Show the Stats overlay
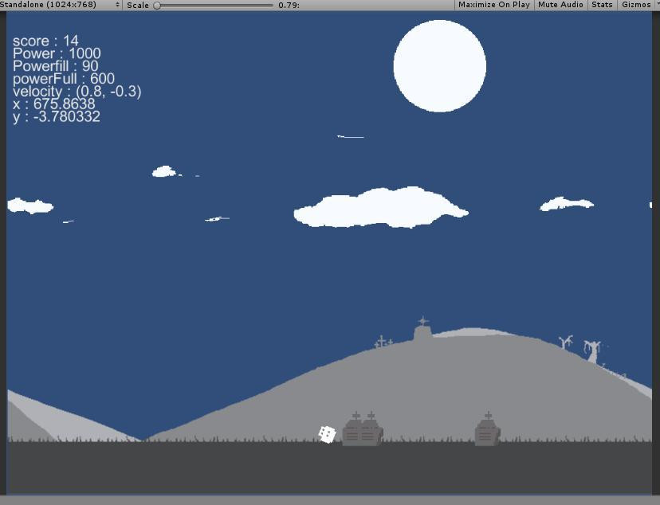Viewport: 660px width, 505px height. point(602,5)
